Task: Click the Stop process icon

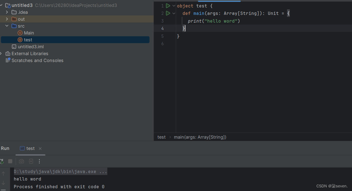Action: click(10, 161)
